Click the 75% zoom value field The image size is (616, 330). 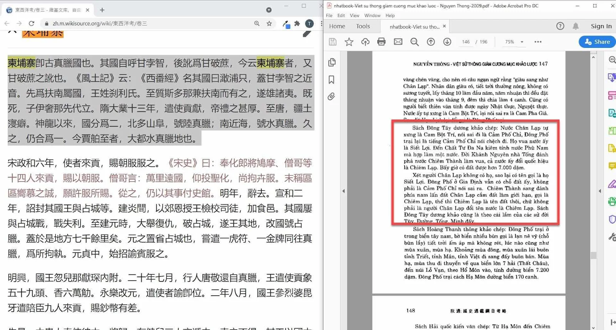click(510, 42)
